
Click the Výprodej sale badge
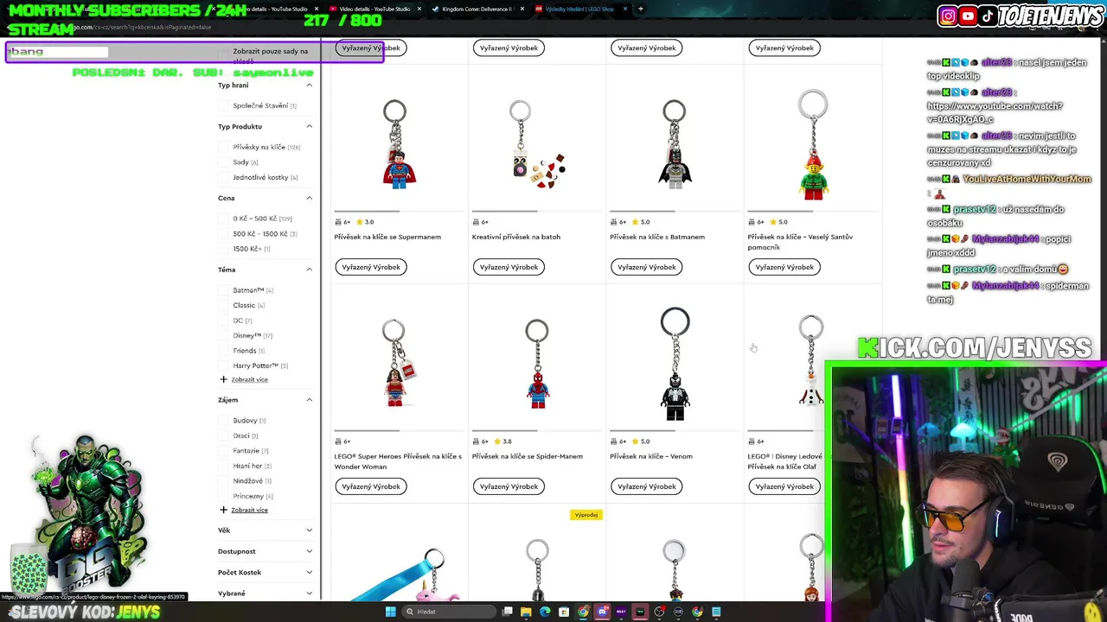(x=586, y=515)
